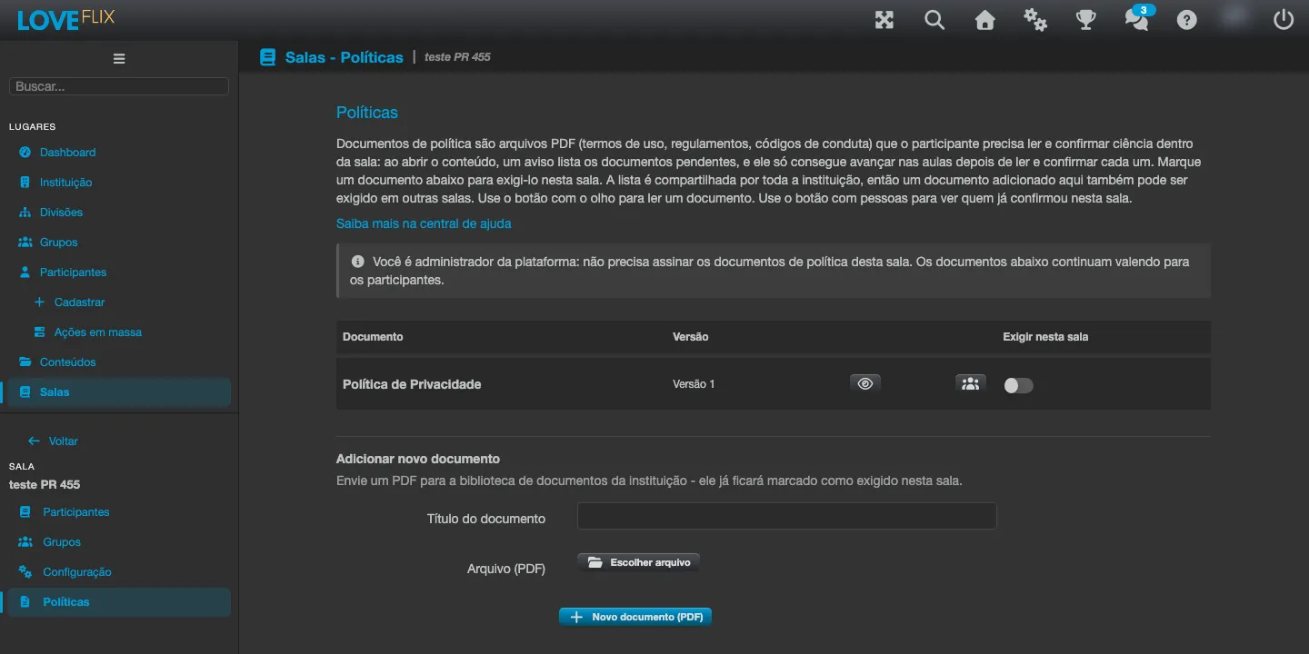Collapse sidebar with hamburger menu icon

click(119, 58)
